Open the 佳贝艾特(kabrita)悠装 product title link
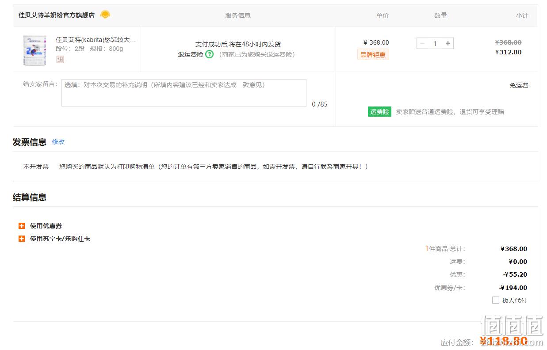The width and height of the screenshot is (547, 350). (x=96, y=40)
